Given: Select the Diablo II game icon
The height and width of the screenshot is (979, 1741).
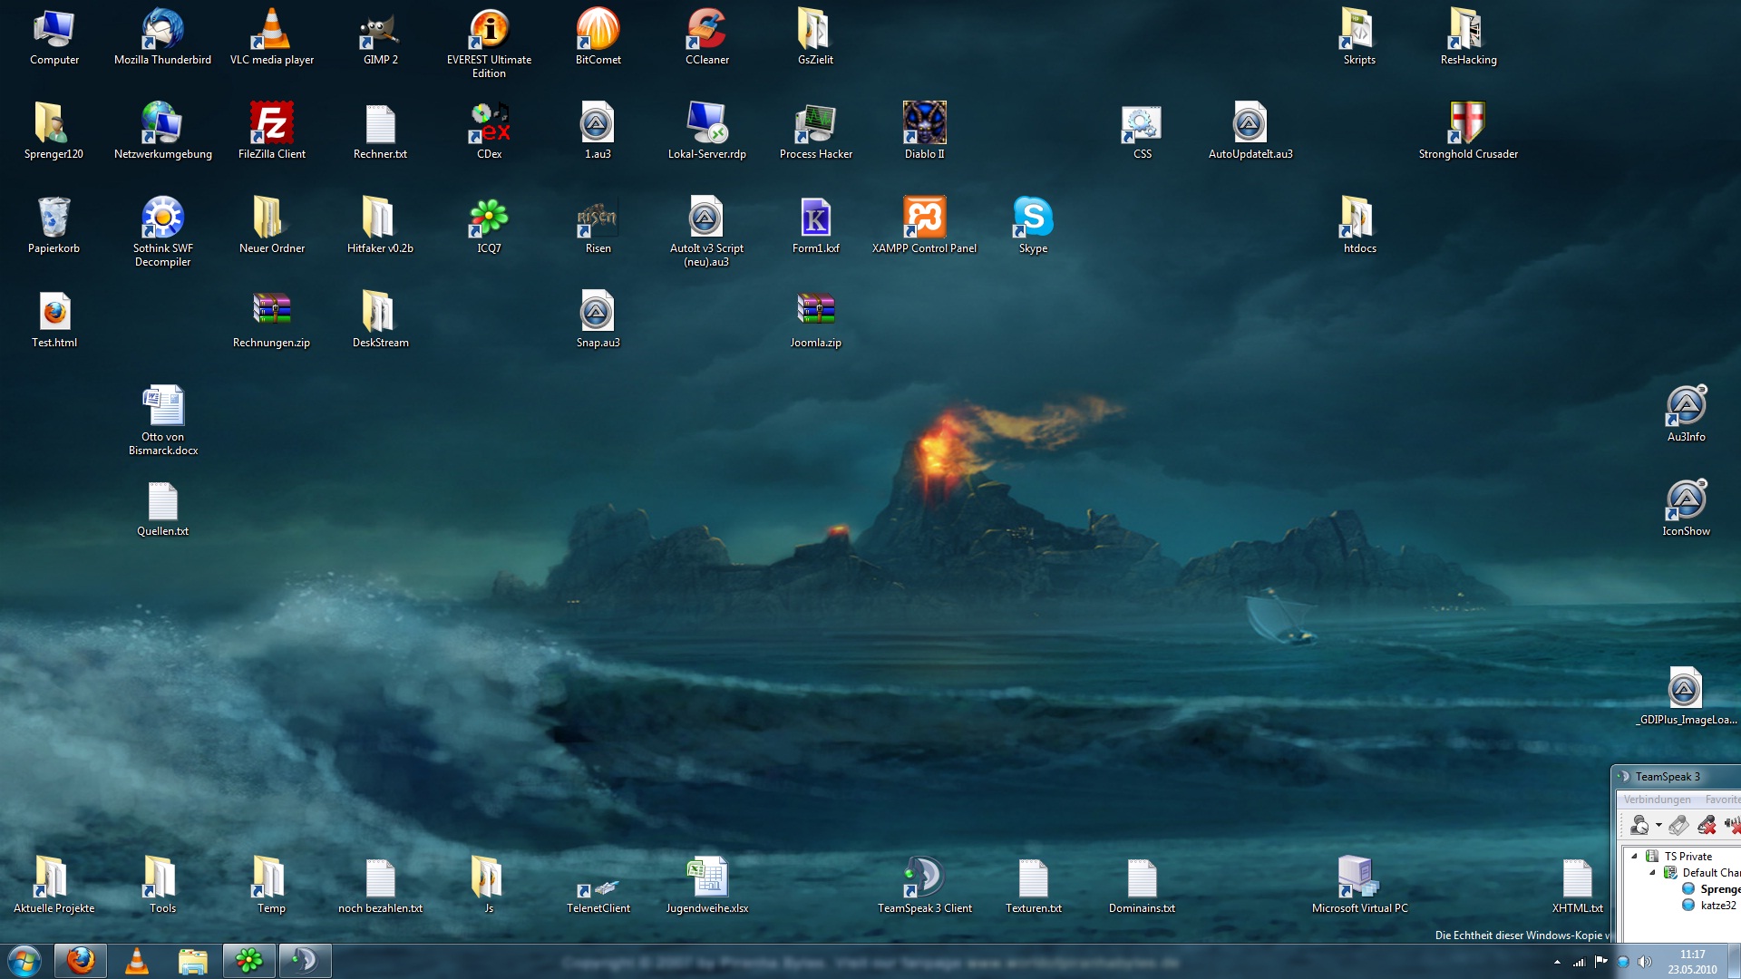Looking at the screenshot, I should (x=924, y=124).
